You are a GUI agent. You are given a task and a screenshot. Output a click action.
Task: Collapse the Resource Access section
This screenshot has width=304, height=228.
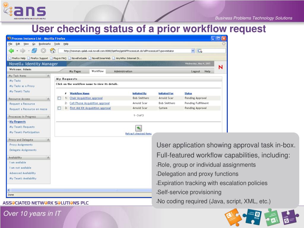click(x=48, y=99)
